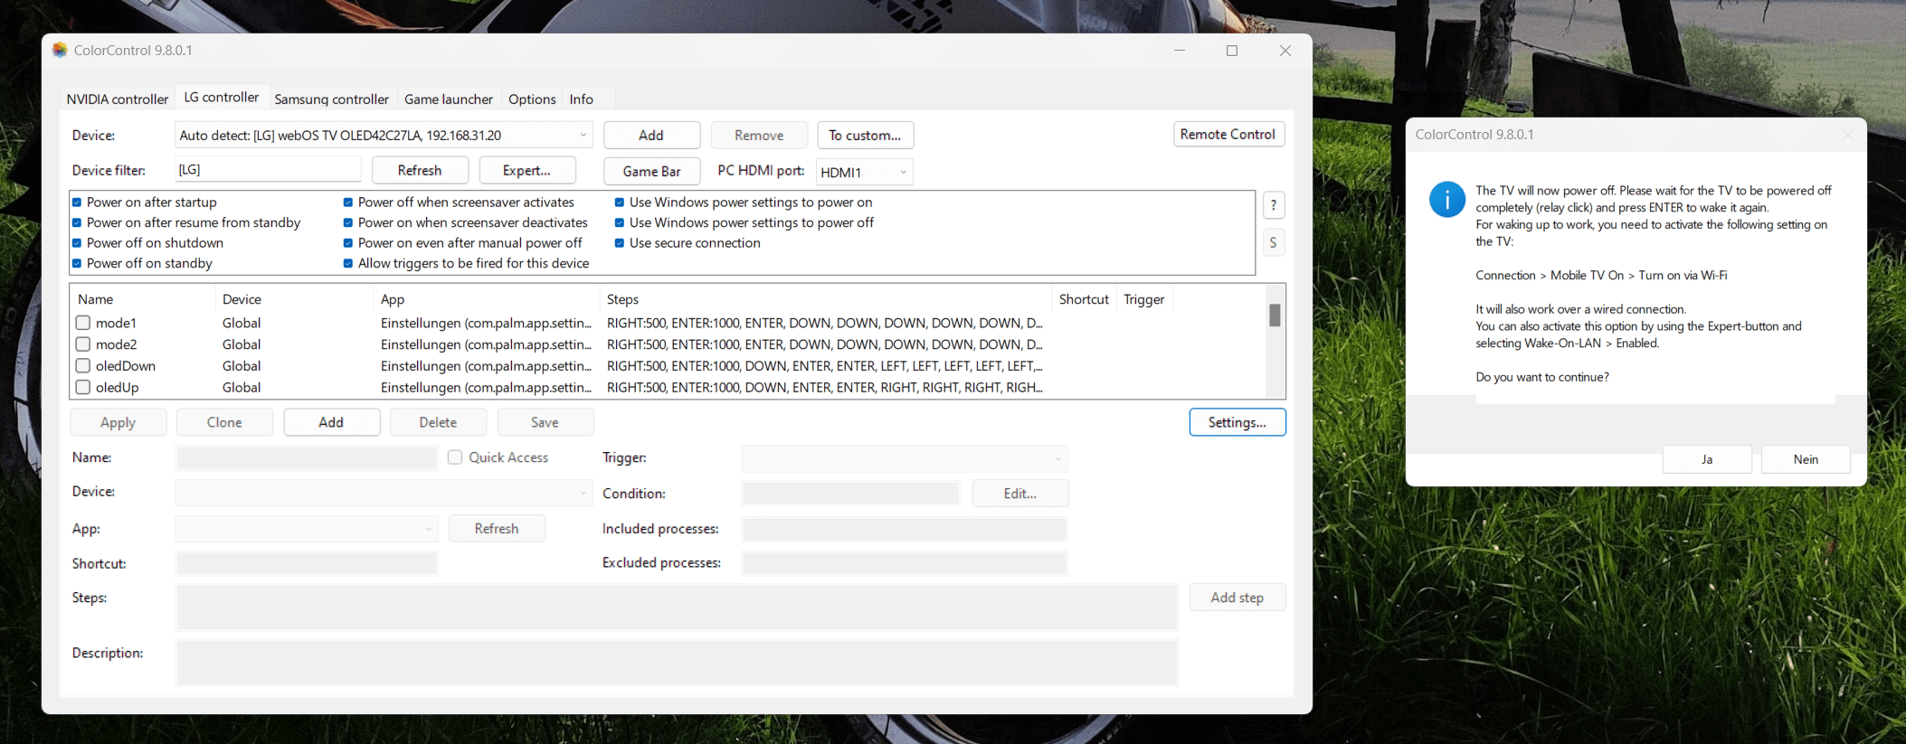Switch to NVIDIA controller tab
The width and height of the screenshot is (1906, 744).
point(118,99)
